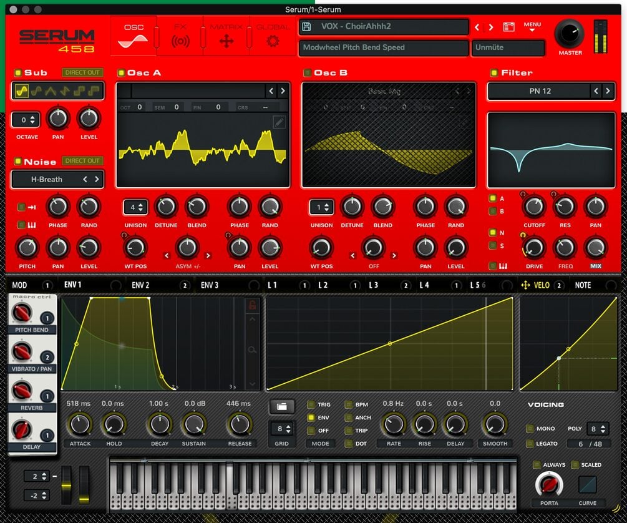Screen dimensions: 627x523
Task: Switch to the OSC tab
Action: [x=134, y=36]
